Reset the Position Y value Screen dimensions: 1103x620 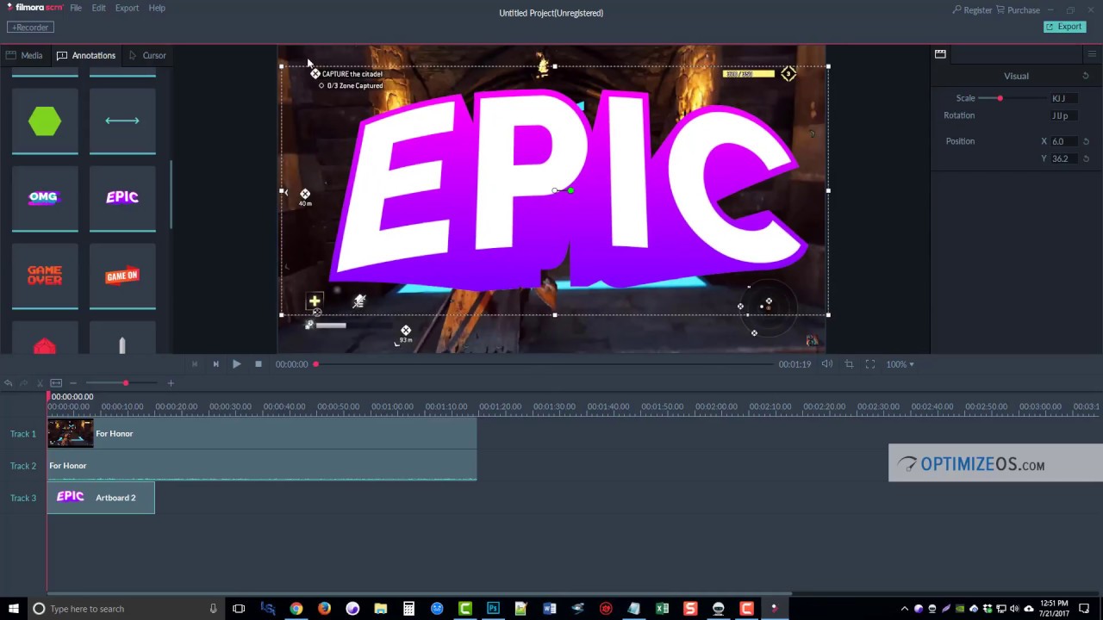(1086, 158)
